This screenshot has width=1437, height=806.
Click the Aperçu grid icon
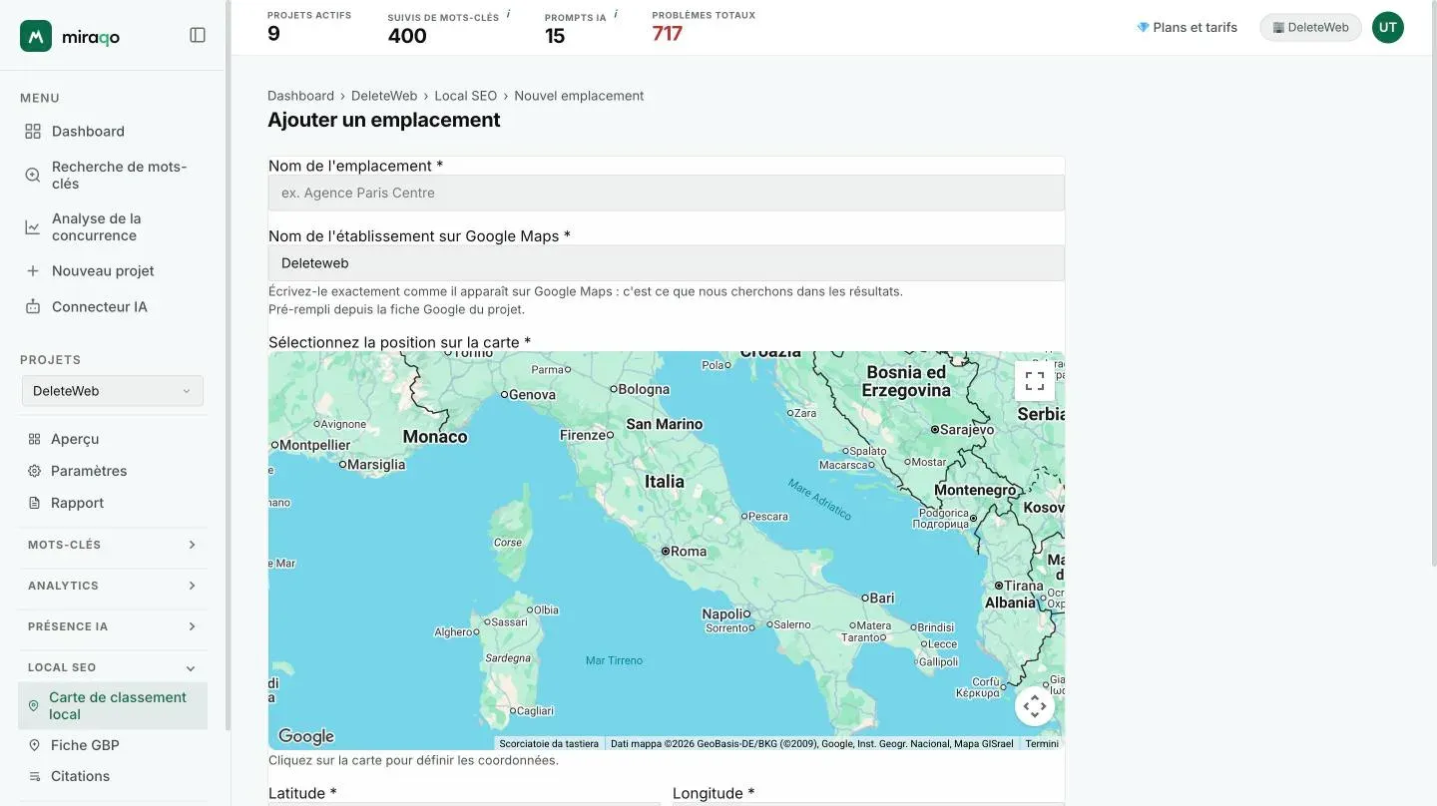point(34,439)
